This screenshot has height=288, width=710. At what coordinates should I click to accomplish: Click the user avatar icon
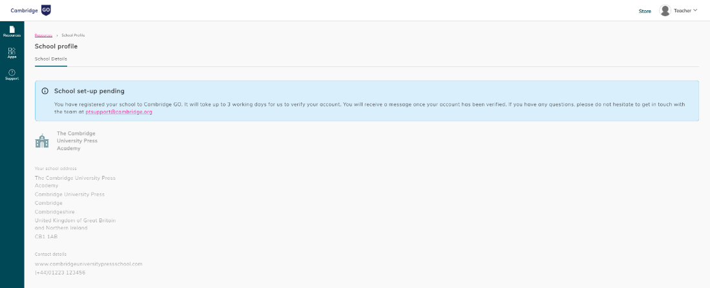(x=665, y=10)
